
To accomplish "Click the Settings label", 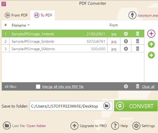I will pyautogui.click(x=148, y=126).
